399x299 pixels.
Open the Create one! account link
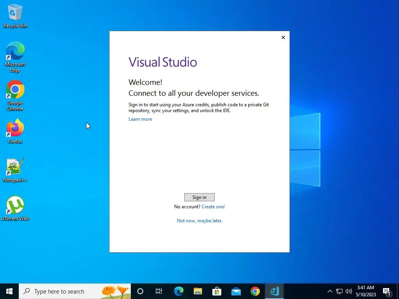[213, 207]
